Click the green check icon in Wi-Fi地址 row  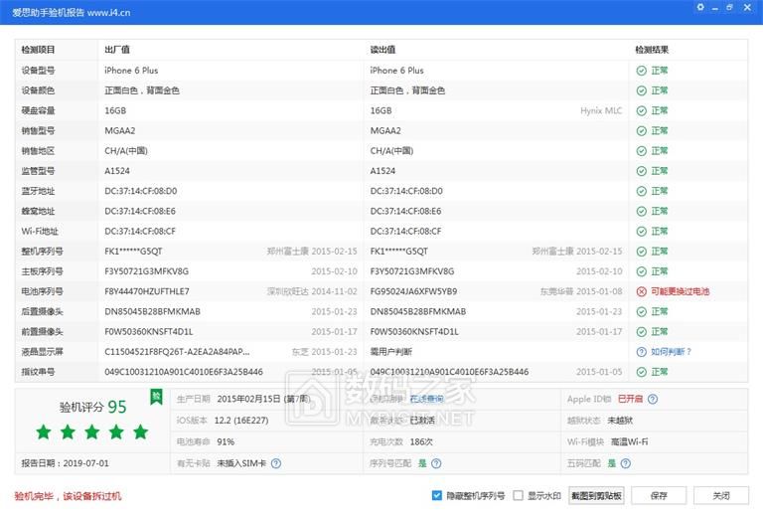coord(642,231)
